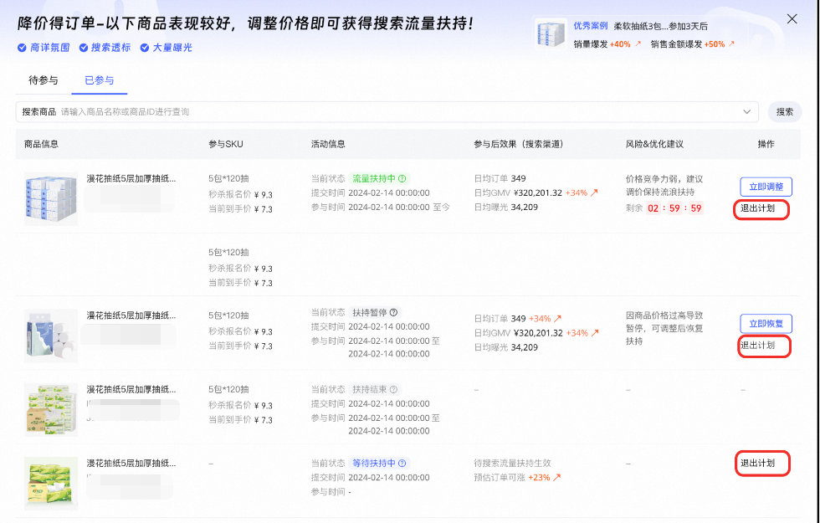Image resolution: width=820 pixels, height=523 pixels.
Task: Click the 参与SKU column header
Action: (226, 144)
